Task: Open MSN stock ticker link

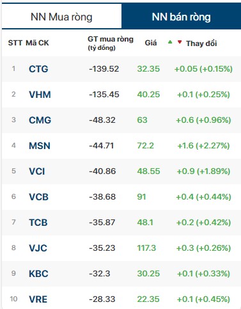Action: click(40, 146)
